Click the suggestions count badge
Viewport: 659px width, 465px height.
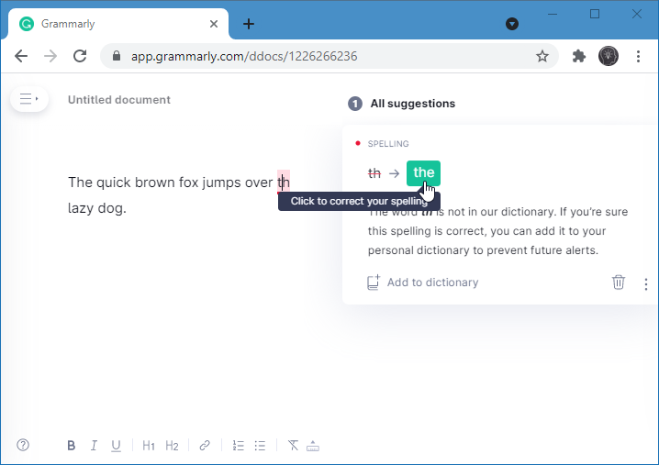click(x=354, y=104)
